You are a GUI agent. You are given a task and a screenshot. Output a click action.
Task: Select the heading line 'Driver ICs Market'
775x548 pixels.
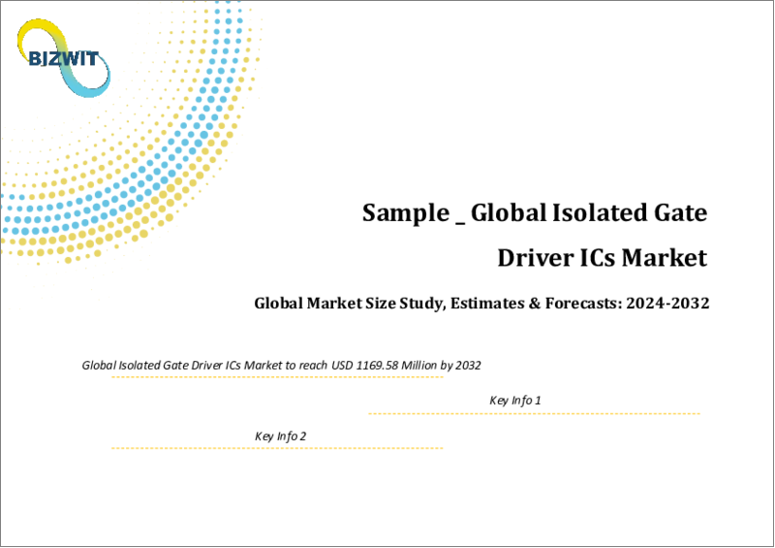(x=602, y=258)
